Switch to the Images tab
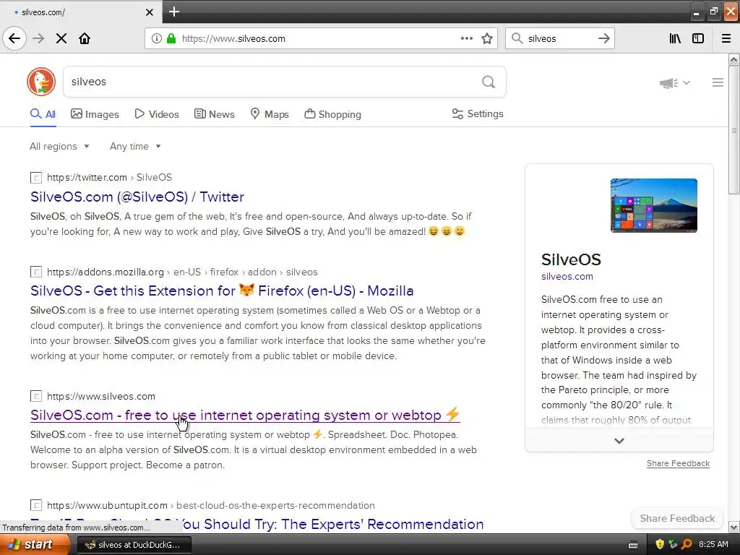This screenshot has width=740, height=555. click(95, 114)
